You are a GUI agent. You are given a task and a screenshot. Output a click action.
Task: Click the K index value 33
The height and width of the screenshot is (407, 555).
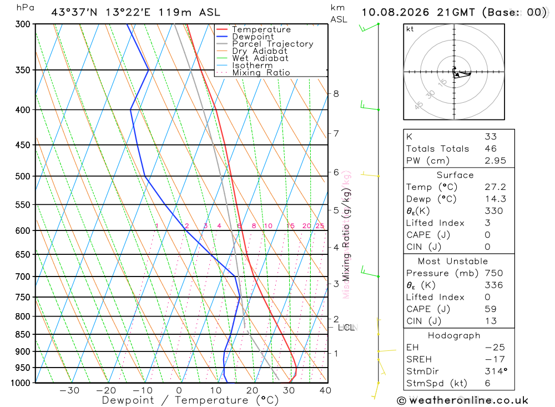click(x=491, y=137)
